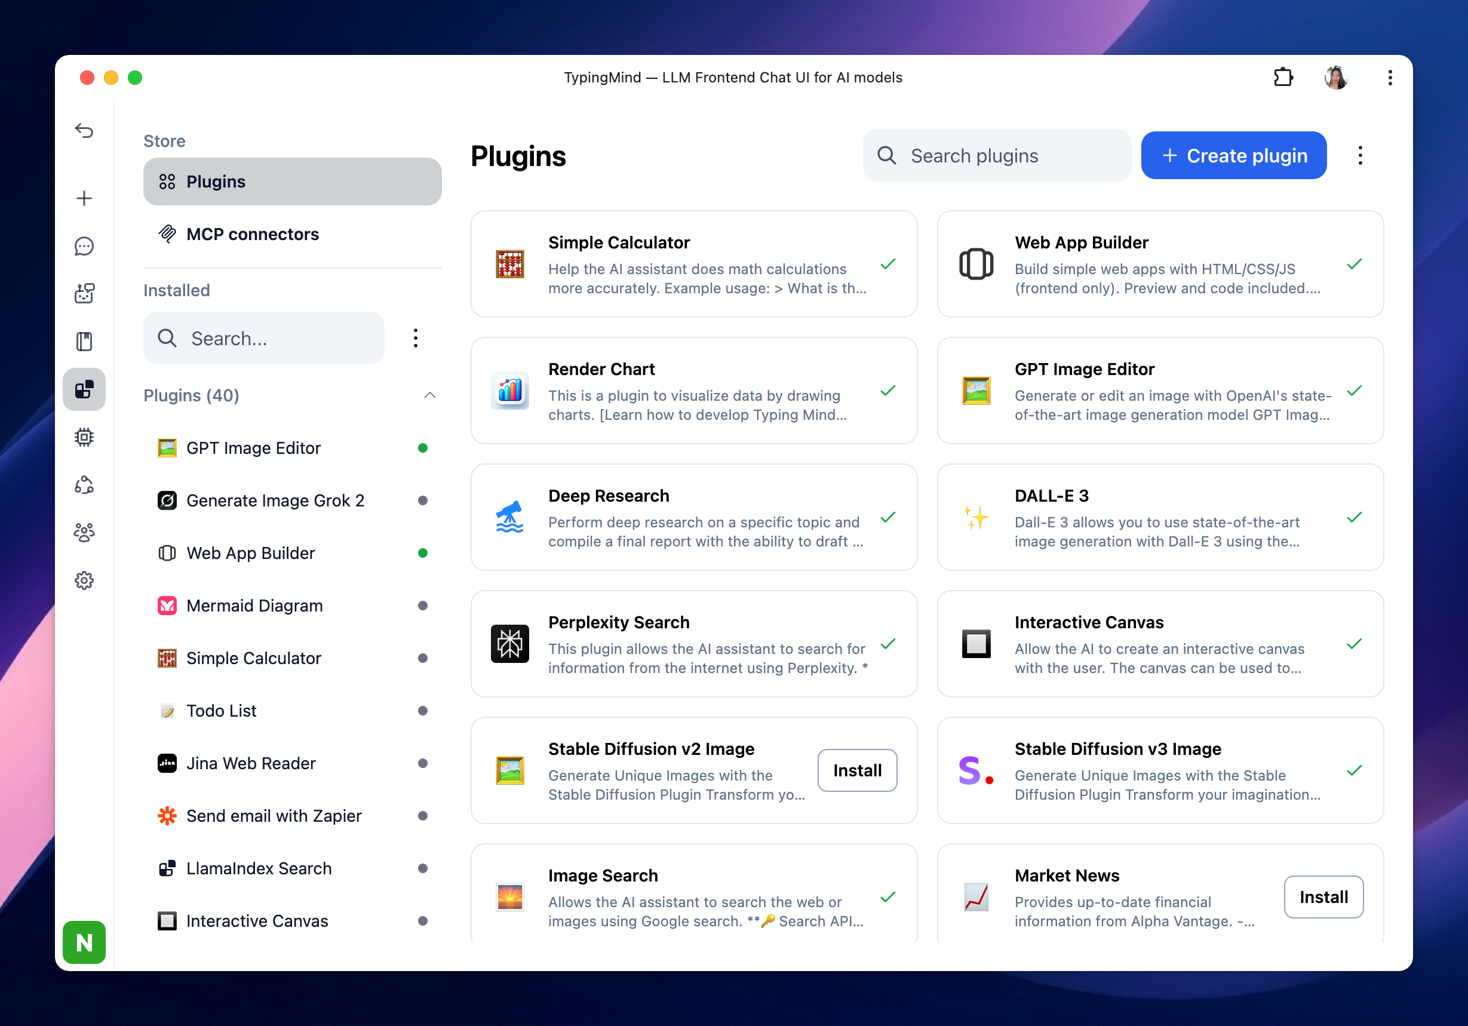Click Create plugin button
1468x1026 pixels.
(1233, 155)
